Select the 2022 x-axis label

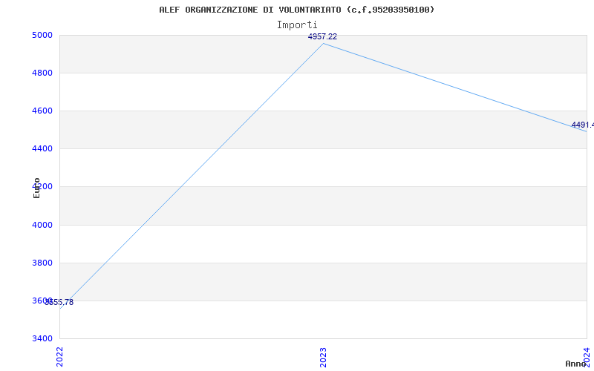pyautogui.click(x=60, y=357)
